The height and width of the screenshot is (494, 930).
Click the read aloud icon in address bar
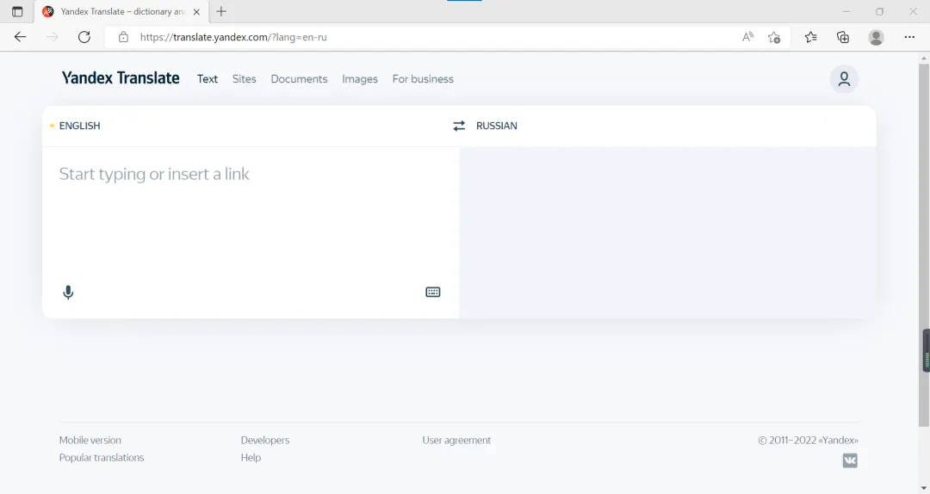click(748, 37)
